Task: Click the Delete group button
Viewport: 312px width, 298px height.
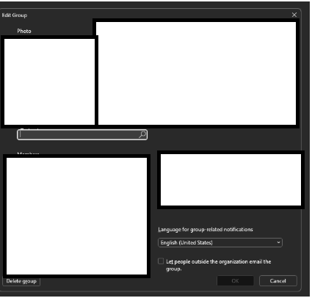Action: tap(21, 281)
